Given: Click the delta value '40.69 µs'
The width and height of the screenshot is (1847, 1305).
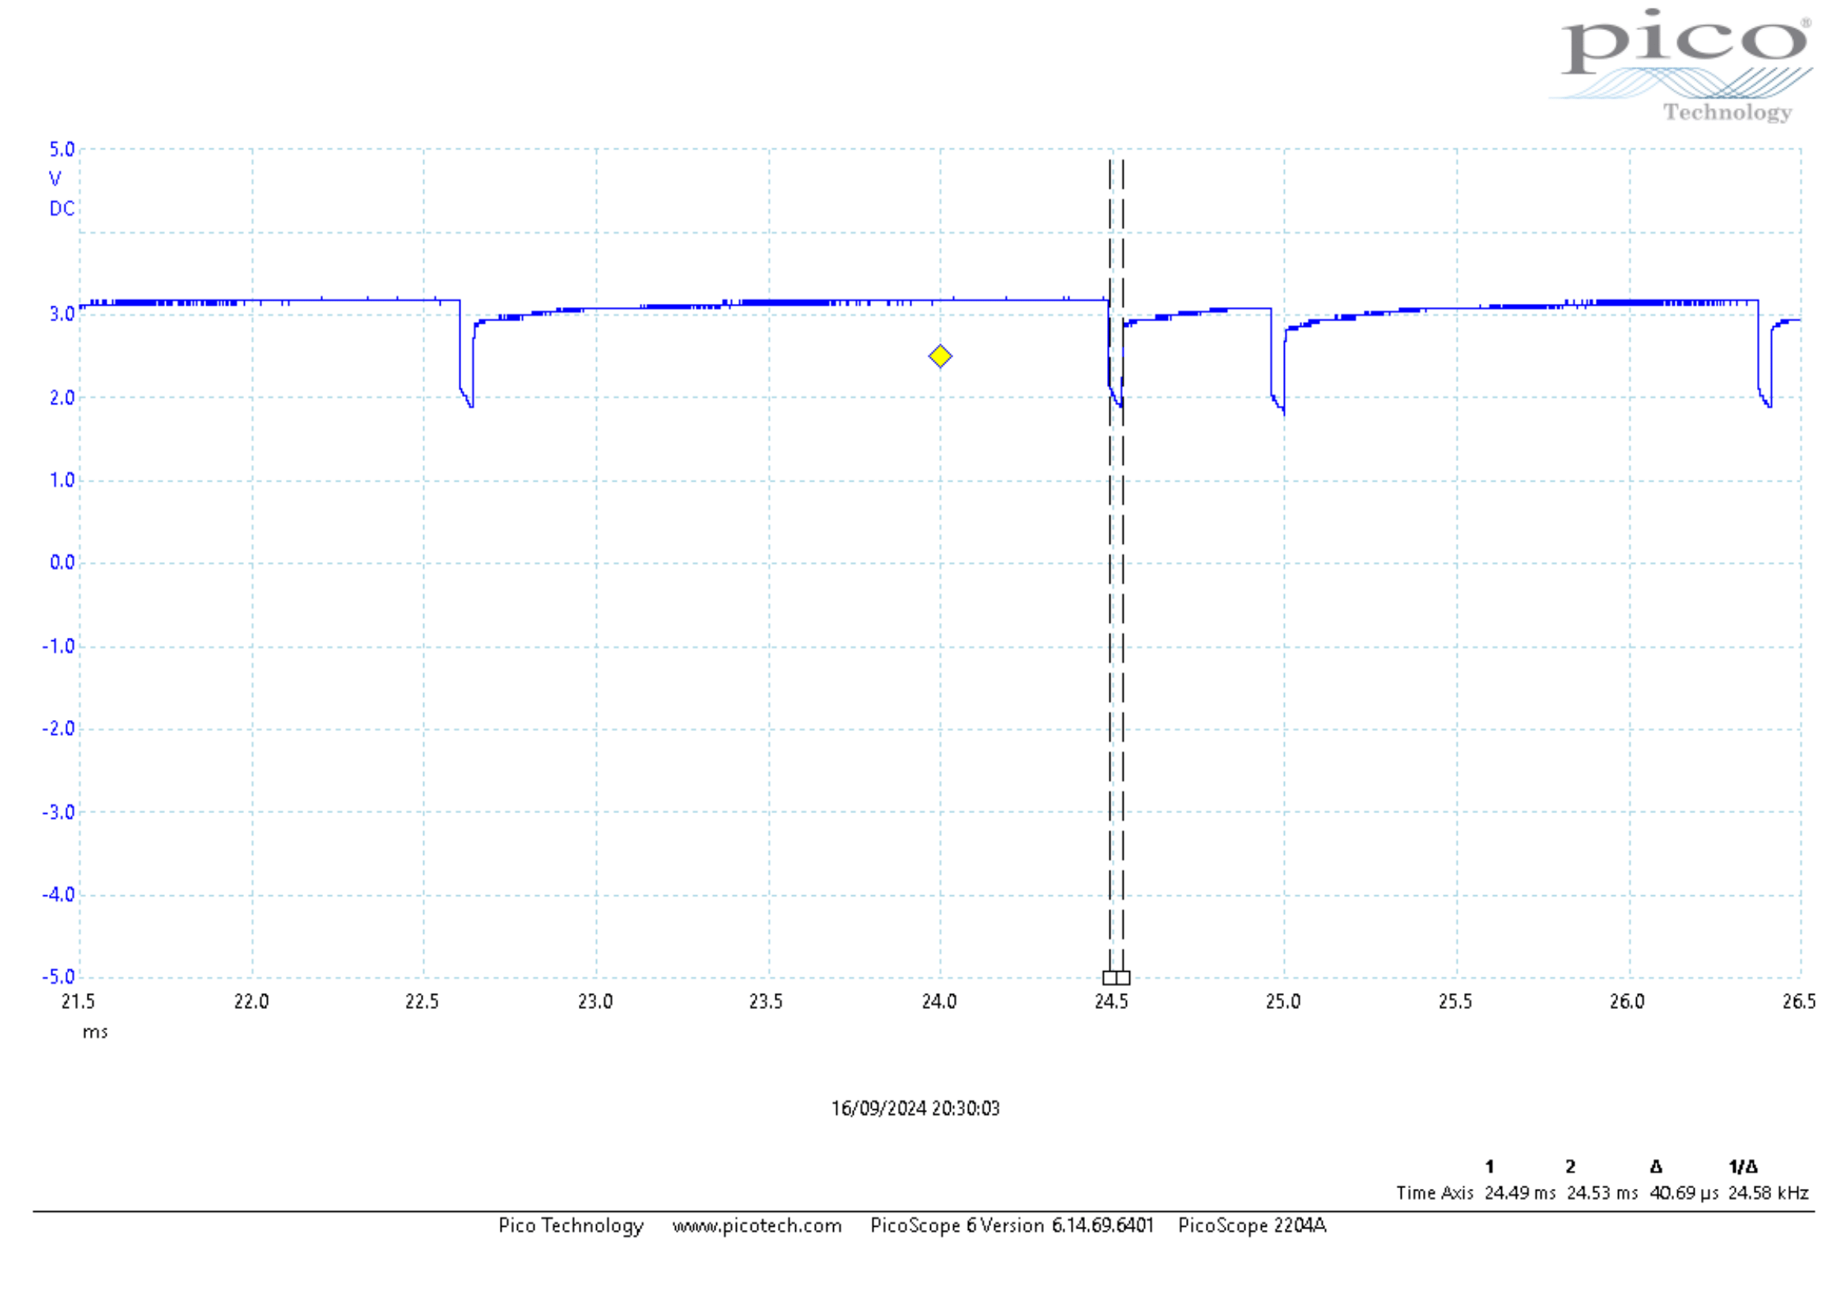Looking at the screenshot, I should tap(1684, 1193).
